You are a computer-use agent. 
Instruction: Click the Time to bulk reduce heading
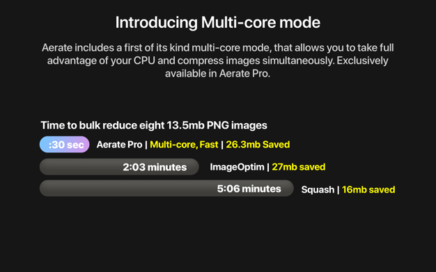pyautogui.click(x=154, y=125)
